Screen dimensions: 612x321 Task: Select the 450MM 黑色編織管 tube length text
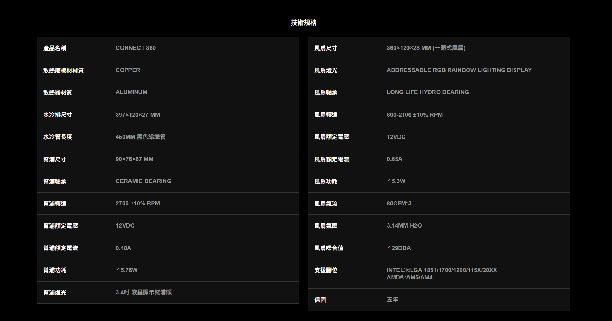coord(140,137)
